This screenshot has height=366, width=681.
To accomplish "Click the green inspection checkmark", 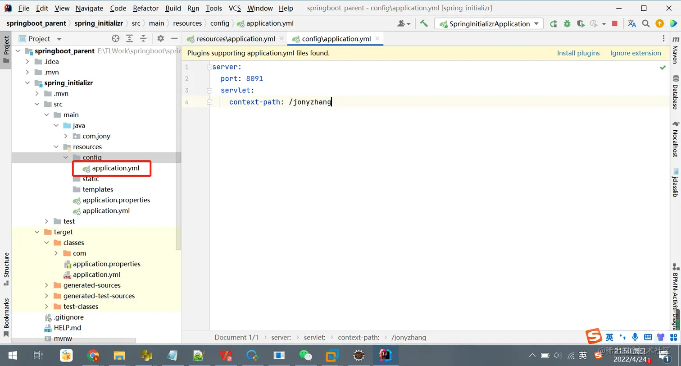I will (663, 67).
